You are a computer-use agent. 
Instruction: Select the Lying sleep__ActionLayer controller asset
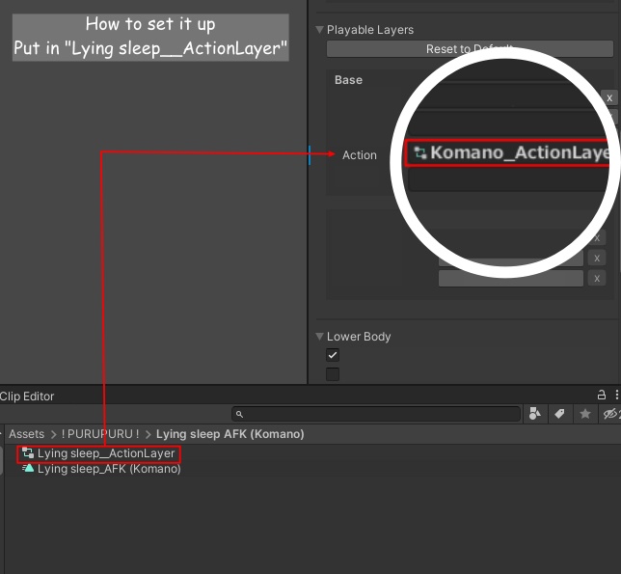pos(98,453)
